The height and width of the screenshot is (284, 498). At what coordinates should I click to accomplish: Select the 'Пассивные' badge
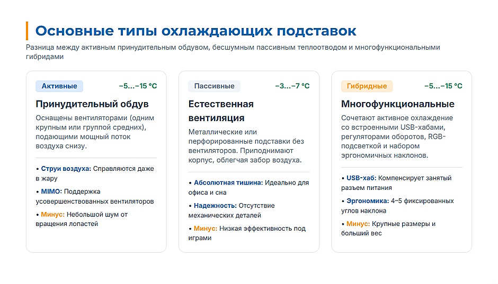215,86
